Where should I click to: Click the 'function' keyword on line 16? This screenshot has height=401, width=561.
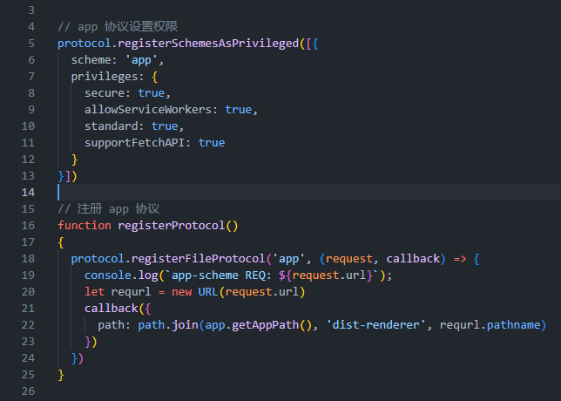[84, 226]
